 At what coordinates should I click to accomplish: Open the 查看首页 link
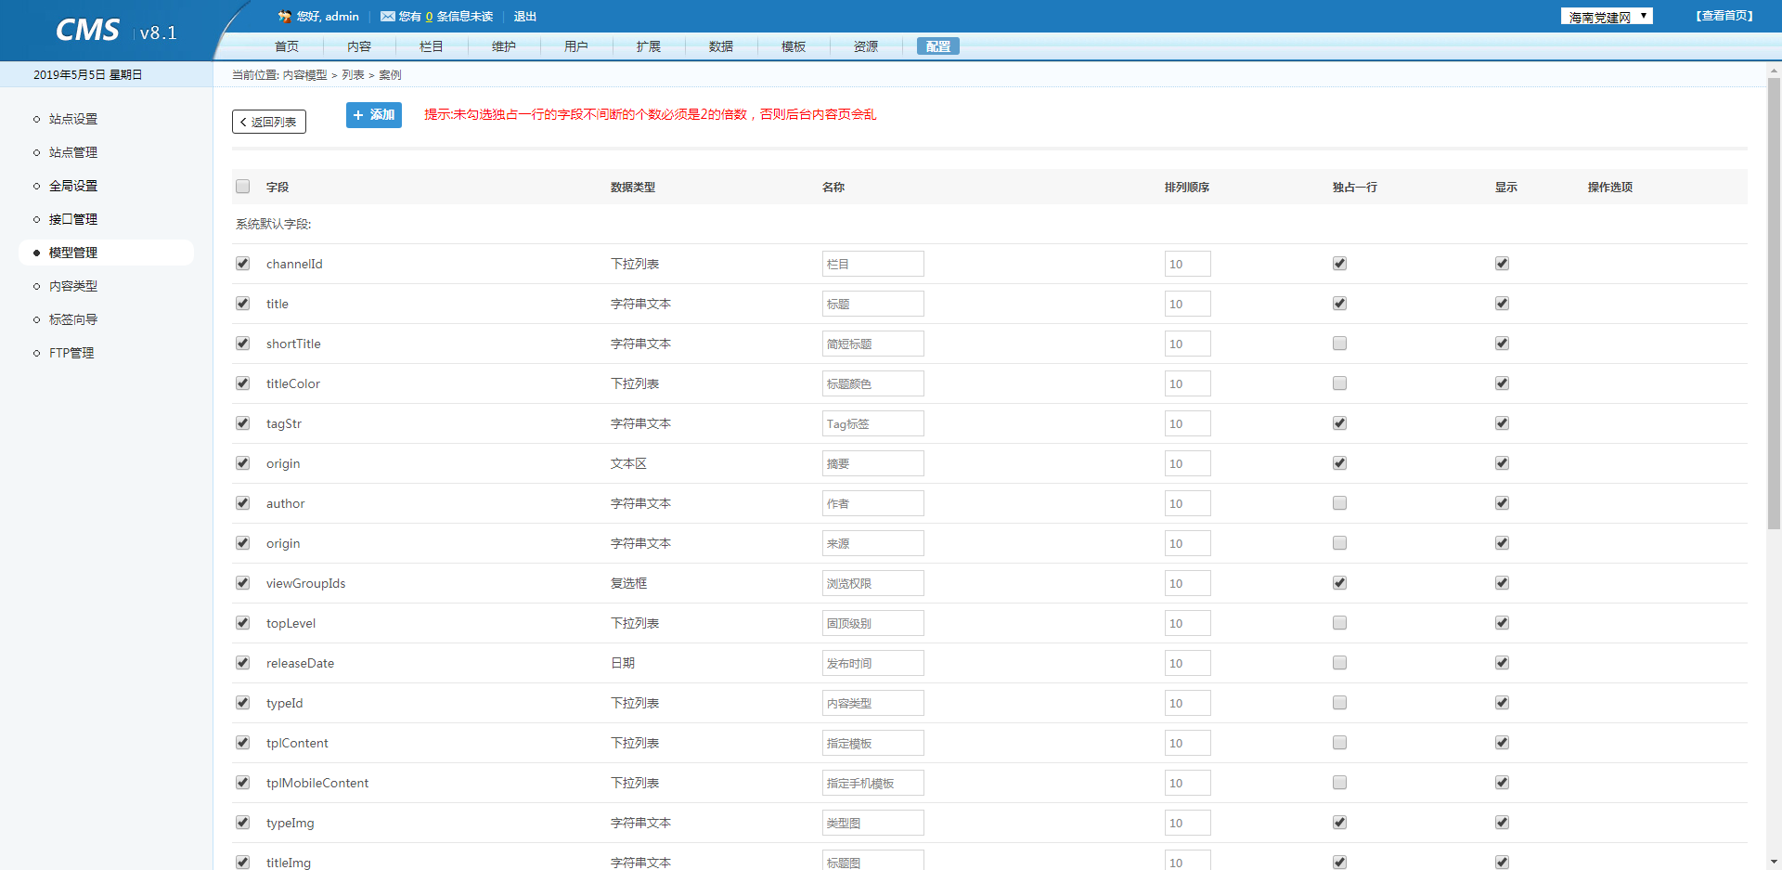[1724, 16]
